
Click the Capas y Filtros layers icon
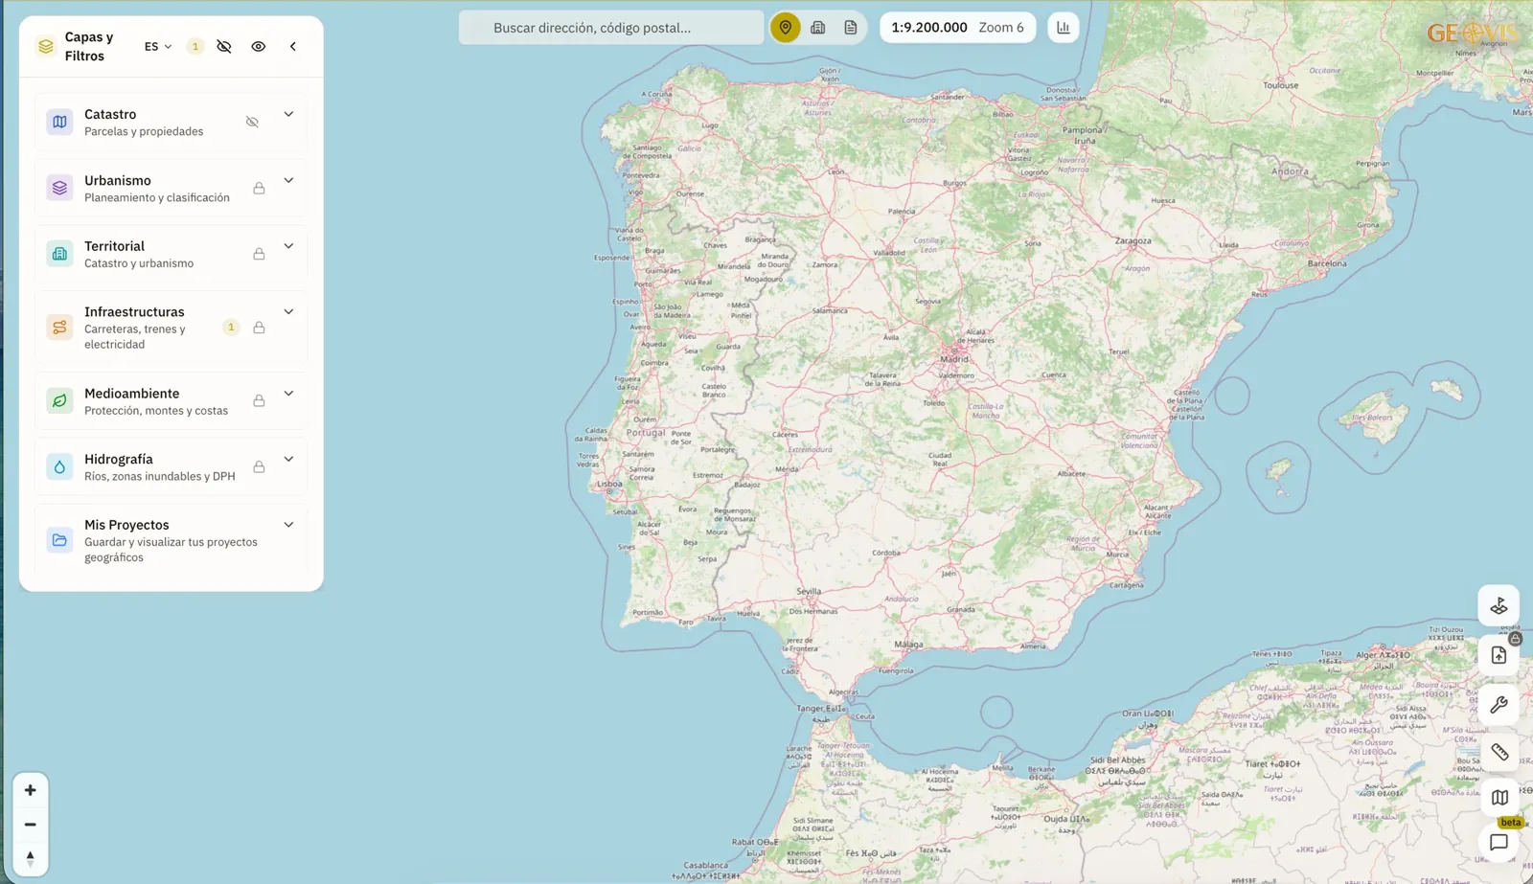click(x=46, y=46)
